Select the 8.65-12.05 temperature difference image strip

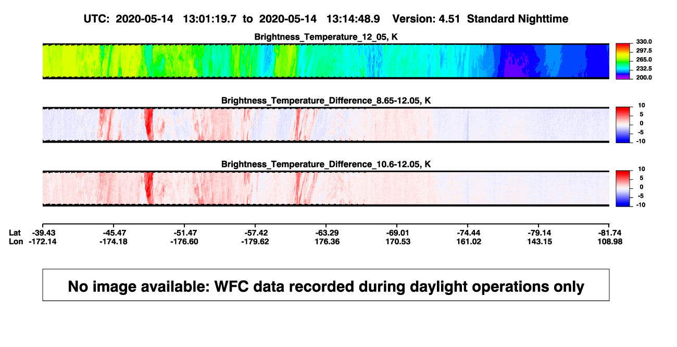click(x=325, y=125)
